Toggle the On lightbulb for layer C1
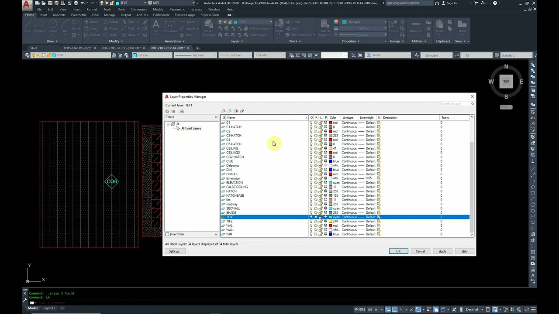 click(311, 123)
